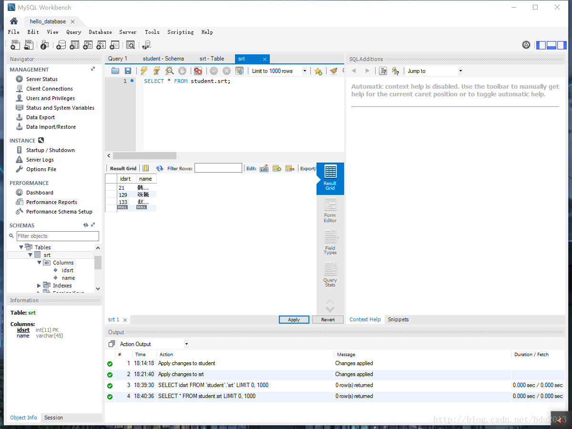
Task: Create new stored procedure toolbar icon
Action: pyautogui.click(x=101, y=45)
